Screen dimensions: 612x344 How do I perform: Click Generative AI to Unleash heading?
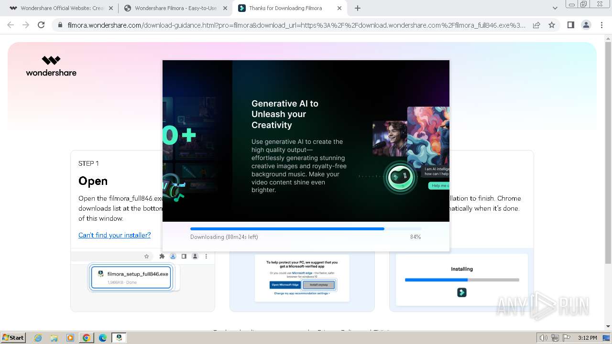tap(285, 114)
